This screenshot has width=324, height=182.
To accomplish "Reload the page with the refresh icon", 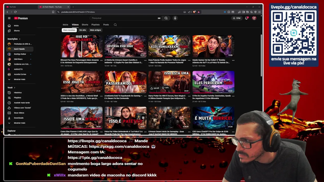I will (x=15, y=12).
